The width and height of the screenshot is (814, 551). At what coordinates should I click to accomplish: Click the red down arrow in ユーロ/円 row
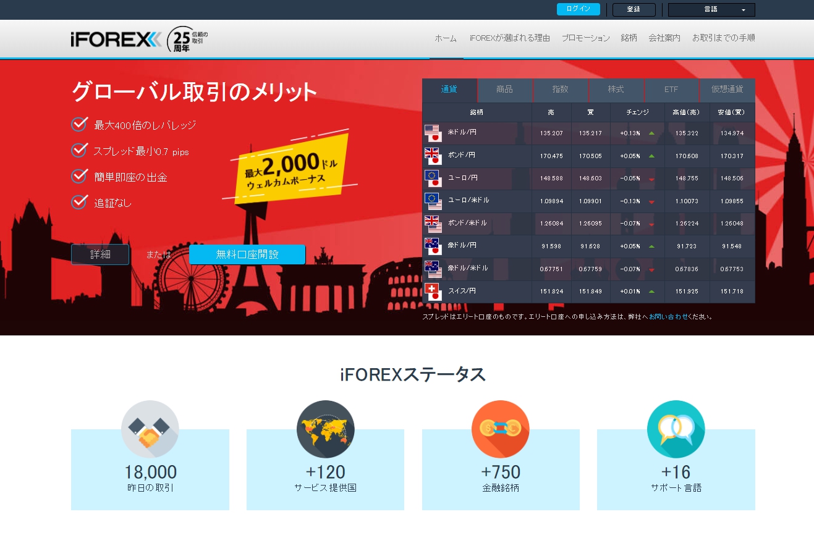pos(651,179)
